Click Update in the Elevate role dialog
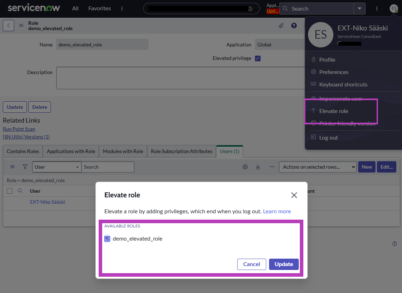The image size is (402, 293). 284,264
